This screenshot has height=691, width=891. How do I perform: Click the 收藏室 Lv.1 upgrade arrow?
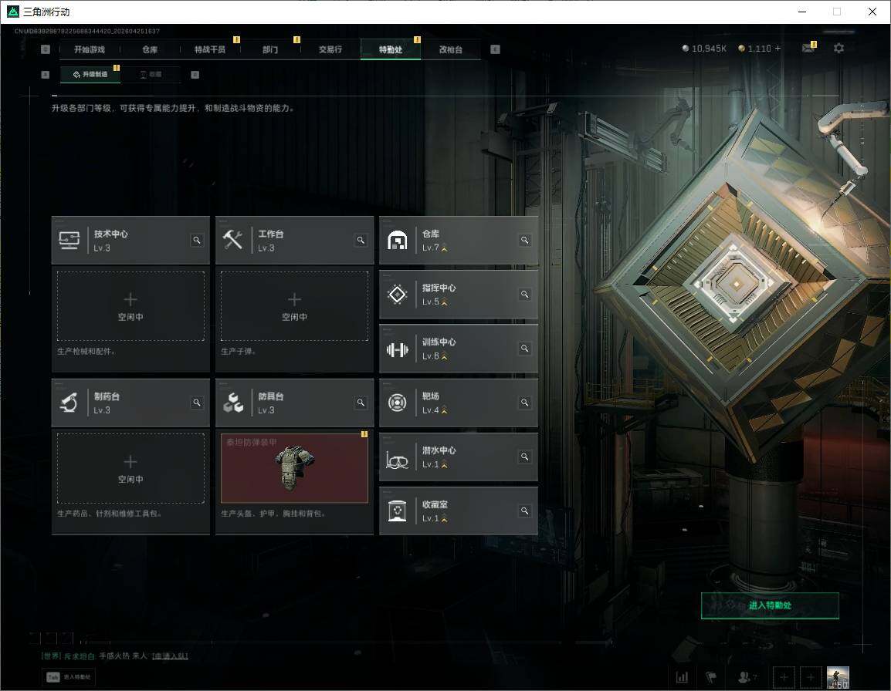pos(445,519)
